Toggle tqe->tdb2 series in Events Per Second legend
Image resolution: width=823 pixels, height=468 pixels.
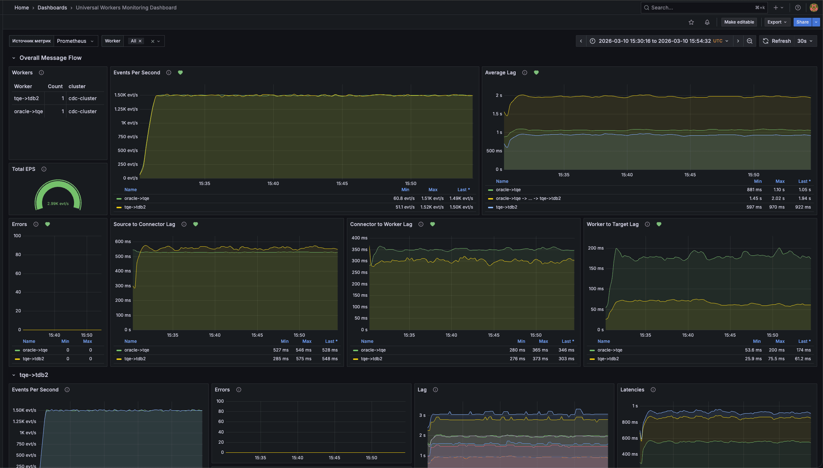[x=135, y=207]
